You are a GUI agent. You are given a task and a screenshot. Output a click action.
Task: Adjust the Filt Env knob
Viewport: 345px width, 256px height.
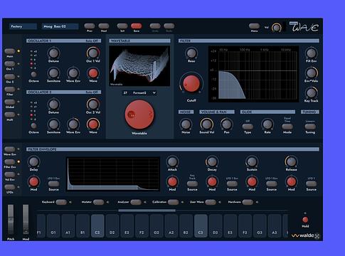click(311, 53)
